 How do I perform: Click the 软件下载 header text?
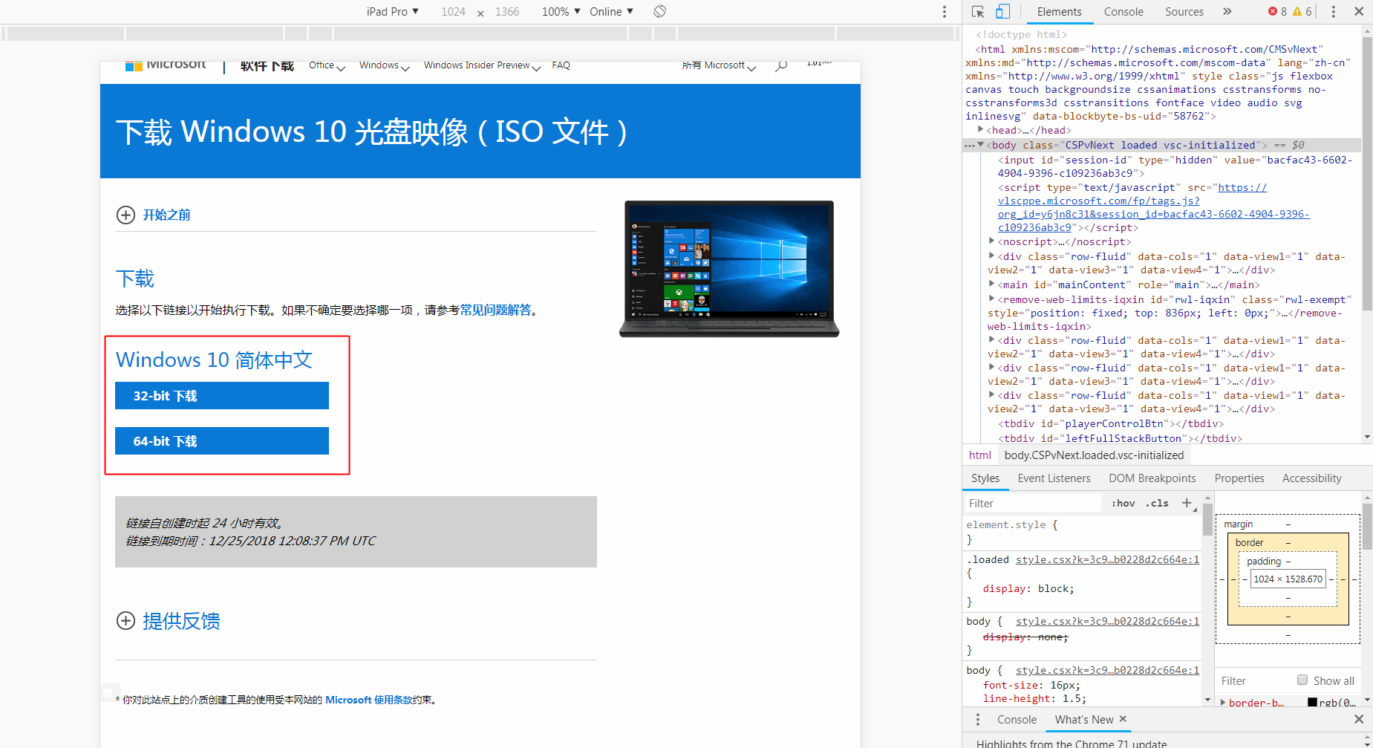pyautogui.click(x=267, y=65)
